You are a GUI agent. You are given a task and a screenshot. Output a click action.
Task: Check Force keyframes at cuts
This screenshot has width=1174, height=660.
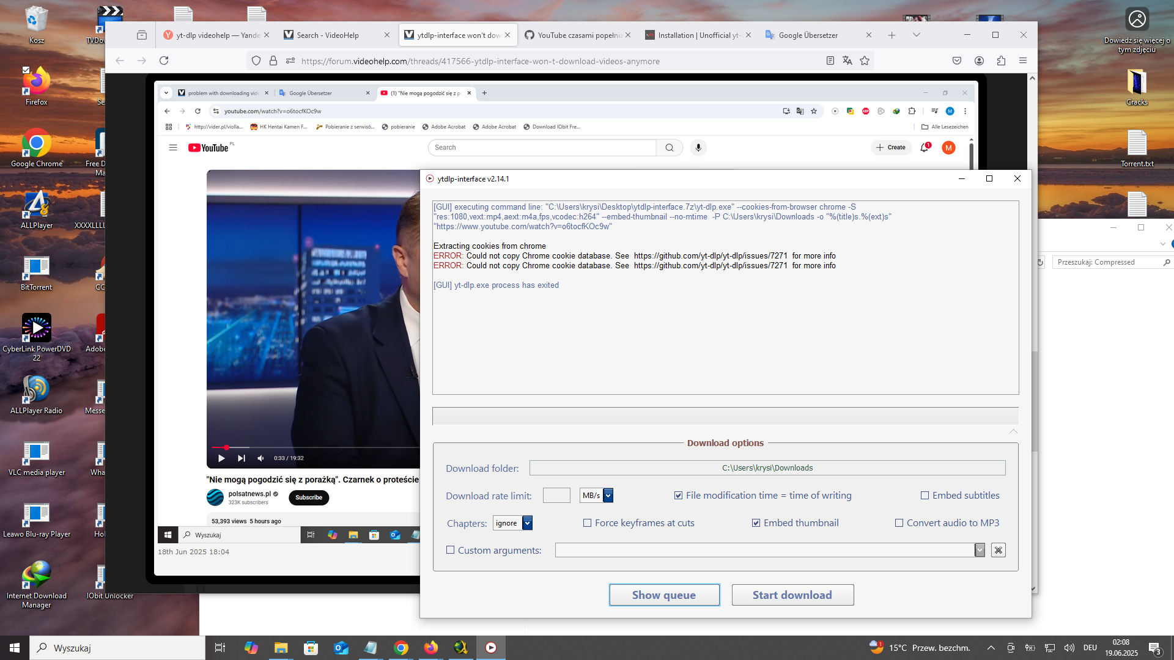[x=587, y=523]
